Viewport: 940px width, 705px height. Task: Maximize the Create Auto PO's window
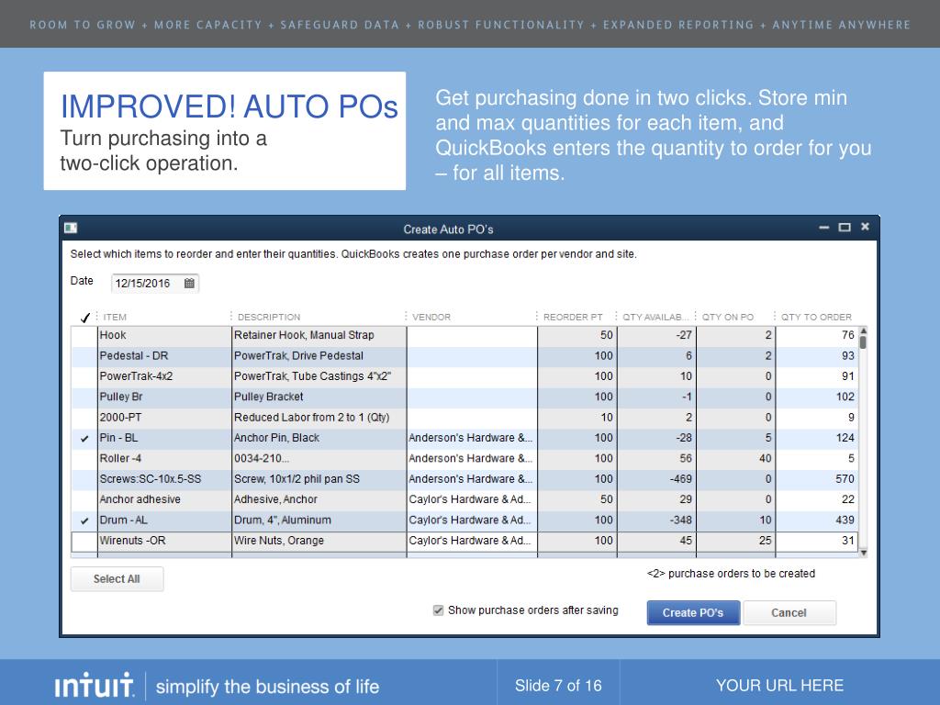[845, 228]
